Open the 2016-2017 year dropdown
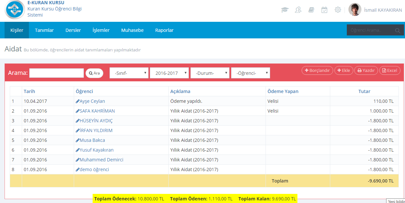 [169, 73]
